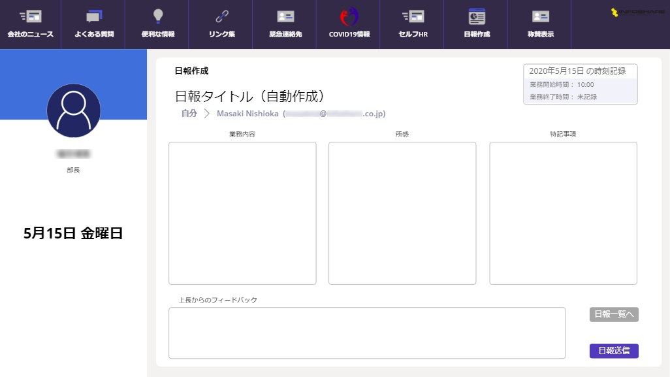Click the 称賛表示 card icon

pyautogui.click(x=540, y=16)
